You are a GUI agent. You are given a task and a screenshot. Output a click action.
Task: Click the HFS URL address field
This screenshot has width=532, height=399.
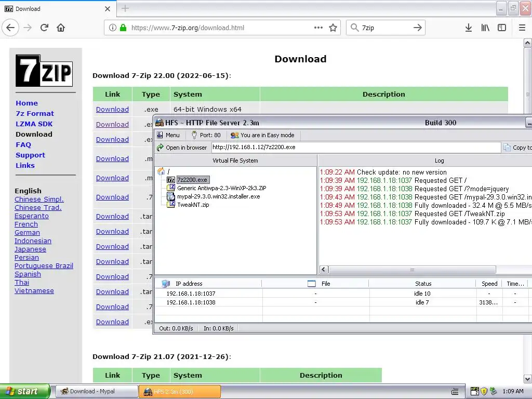[x=356, y=147]
